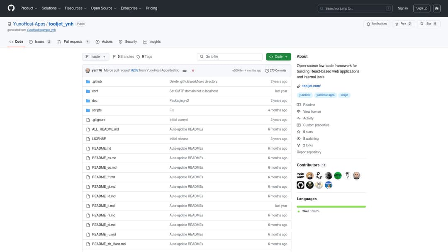Open the README_zh_Hans.md file
Viewport: 448px width, 252px height.
tap(109, 244)
